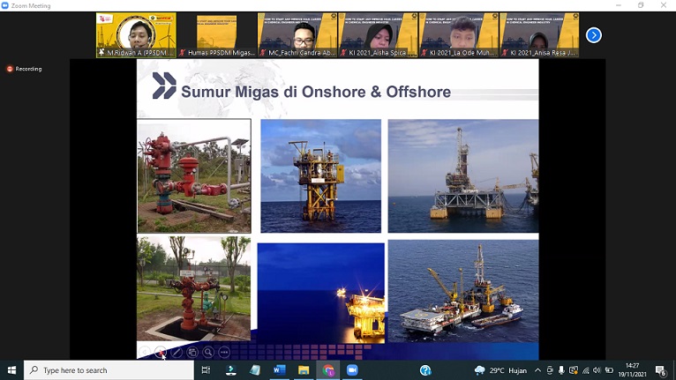Open the see-all-slides view icon

(x=192, y=352)
